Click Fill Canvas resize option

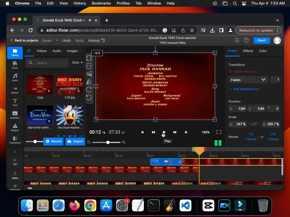(x=273, y=136)
